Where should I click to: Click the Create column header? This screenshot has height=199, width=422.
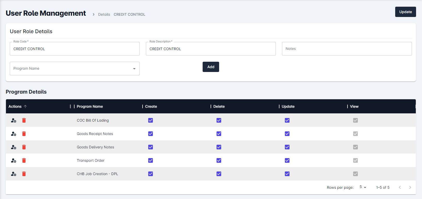(151, 106)
